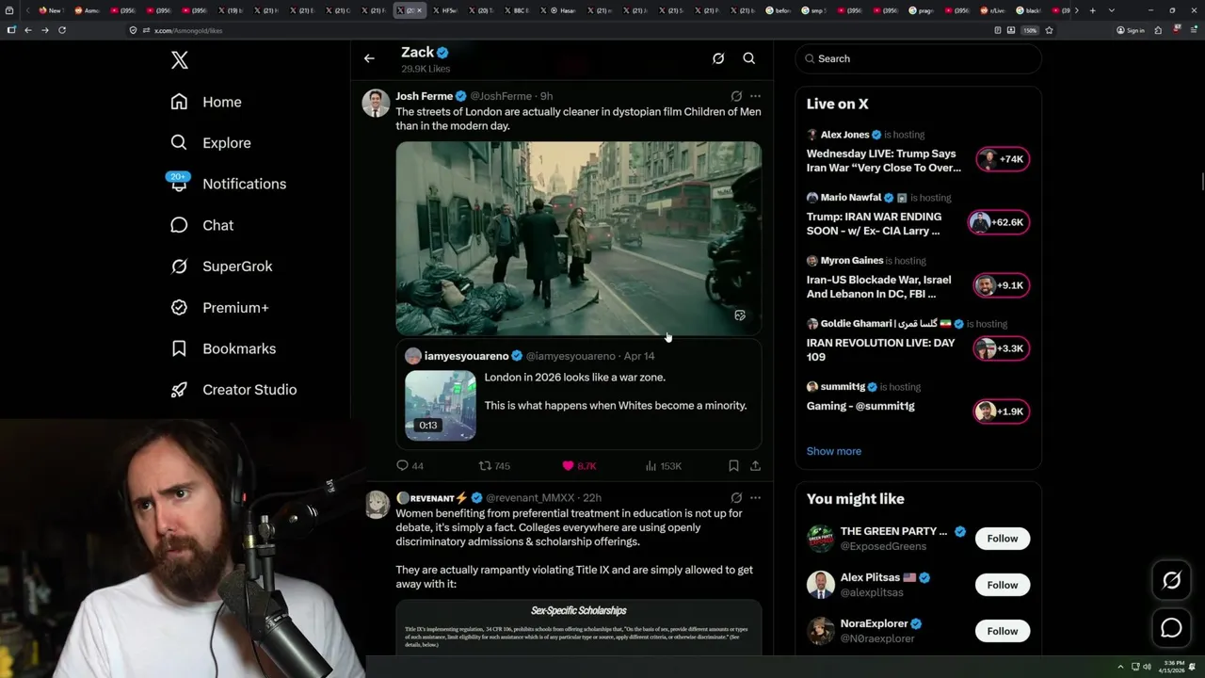Open Alex Jones host name link
The height and width of the screenshot is (678, 1205).
pos(844,135)
